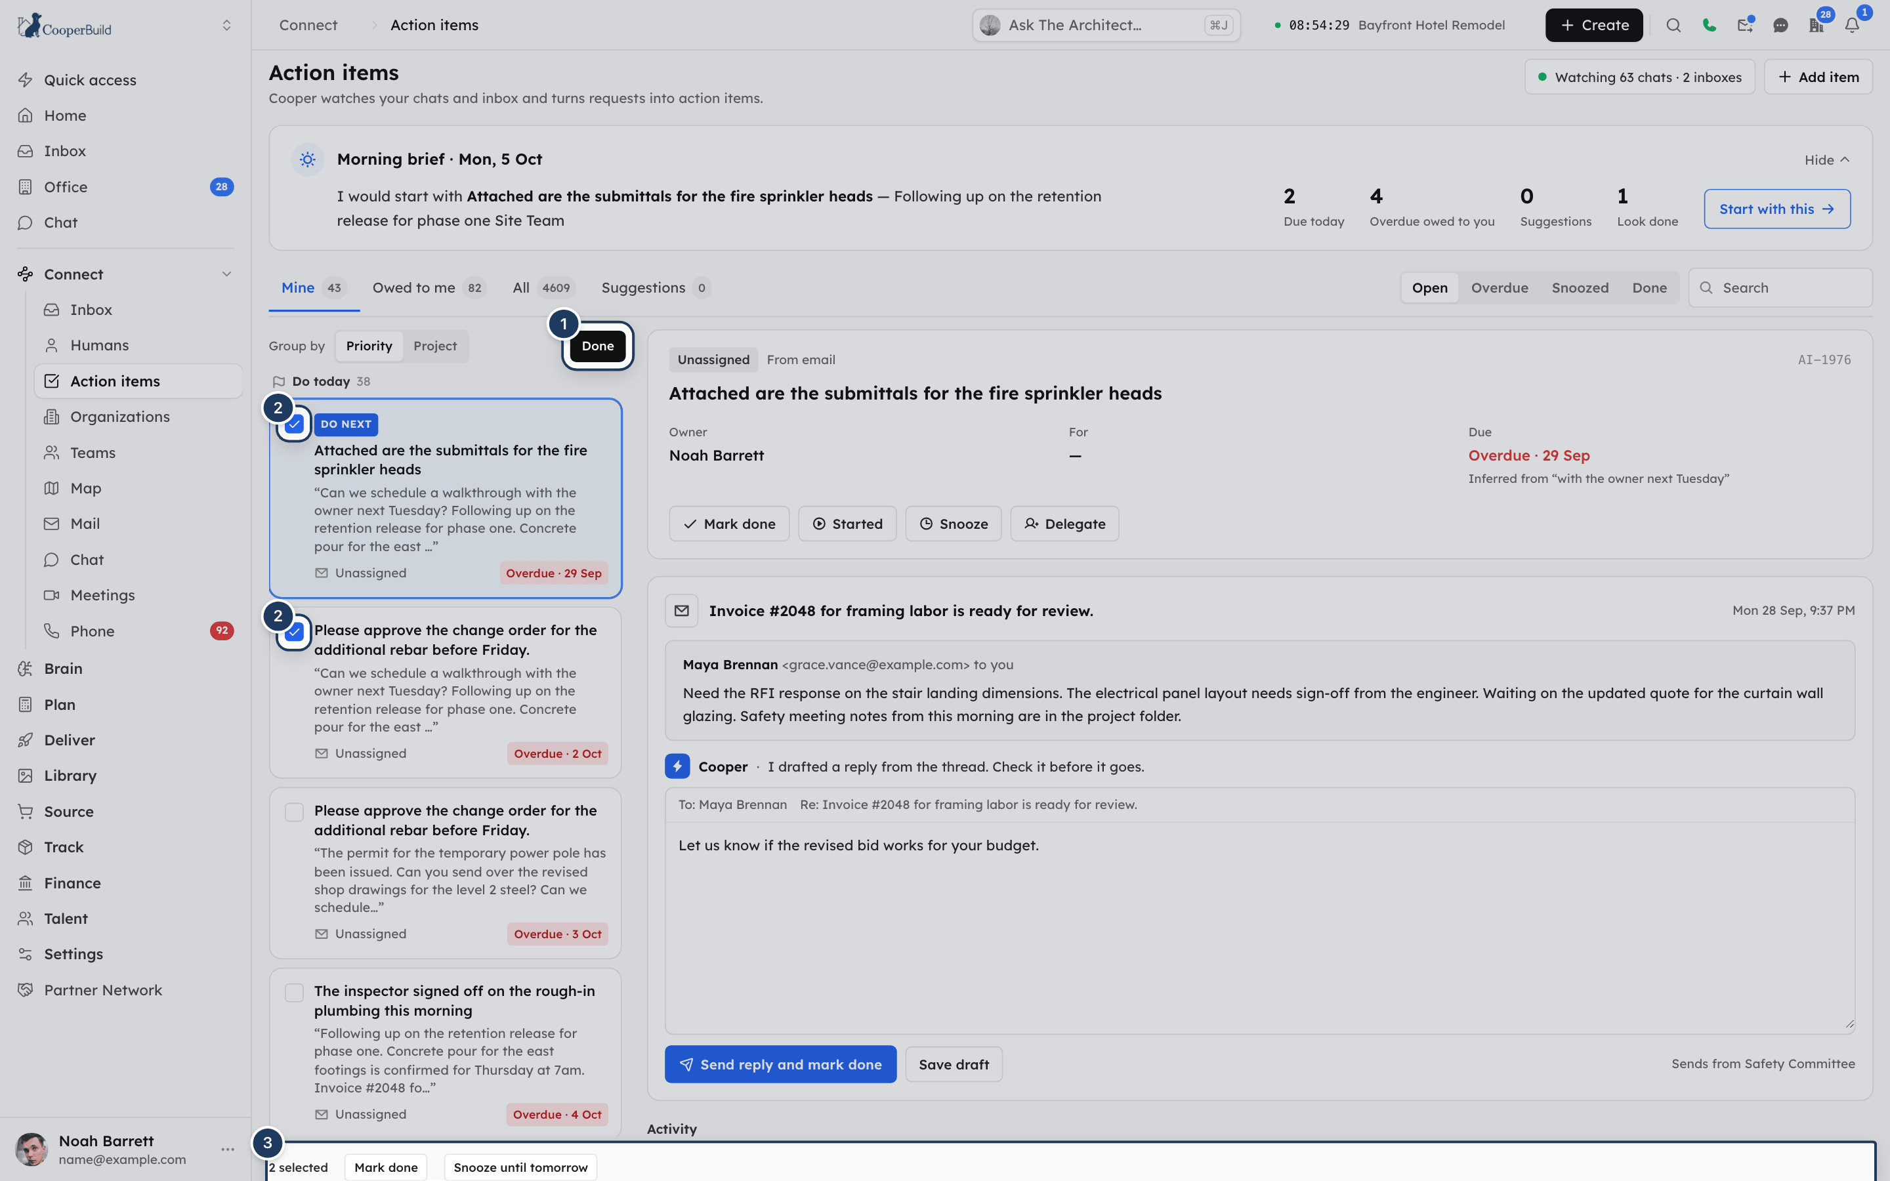Uncheck the fire sprinkler heads item checkbox

point(295,424)
